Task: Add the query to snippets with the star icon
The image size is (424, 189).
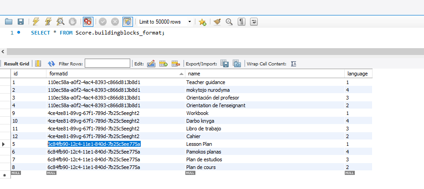Action: 203,21
